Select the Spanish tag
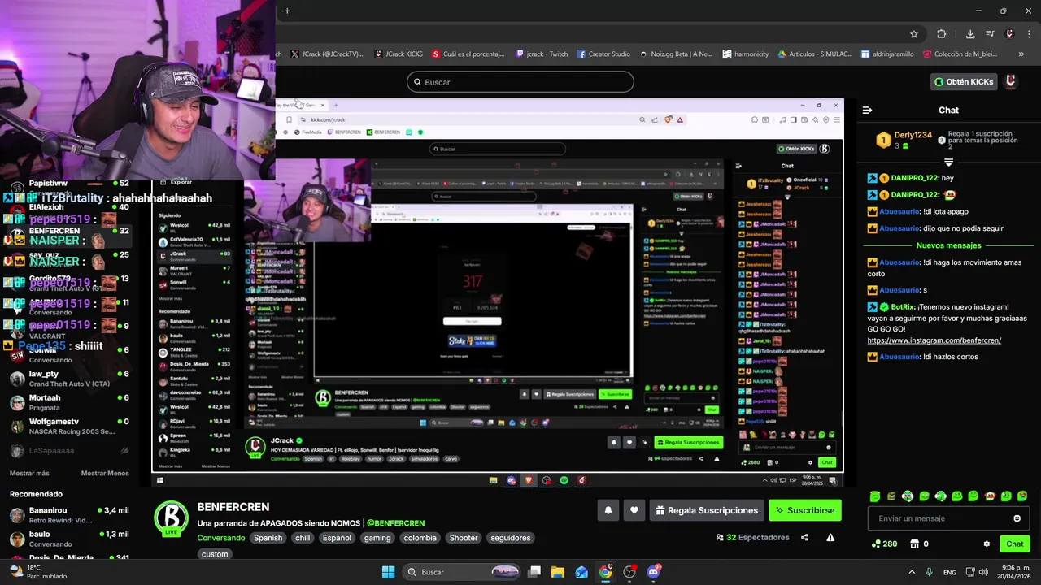 268,538
